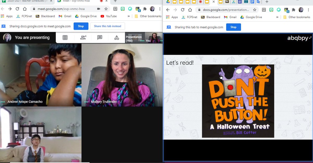Stop sharing this tab in presentation window

pyautogui.click(x=233, y=27)
